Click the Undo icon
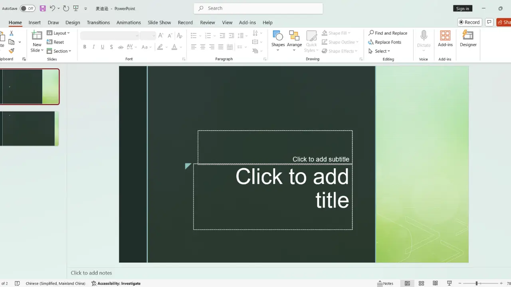This screenshot has height=287, width=511. pos(52,8)
